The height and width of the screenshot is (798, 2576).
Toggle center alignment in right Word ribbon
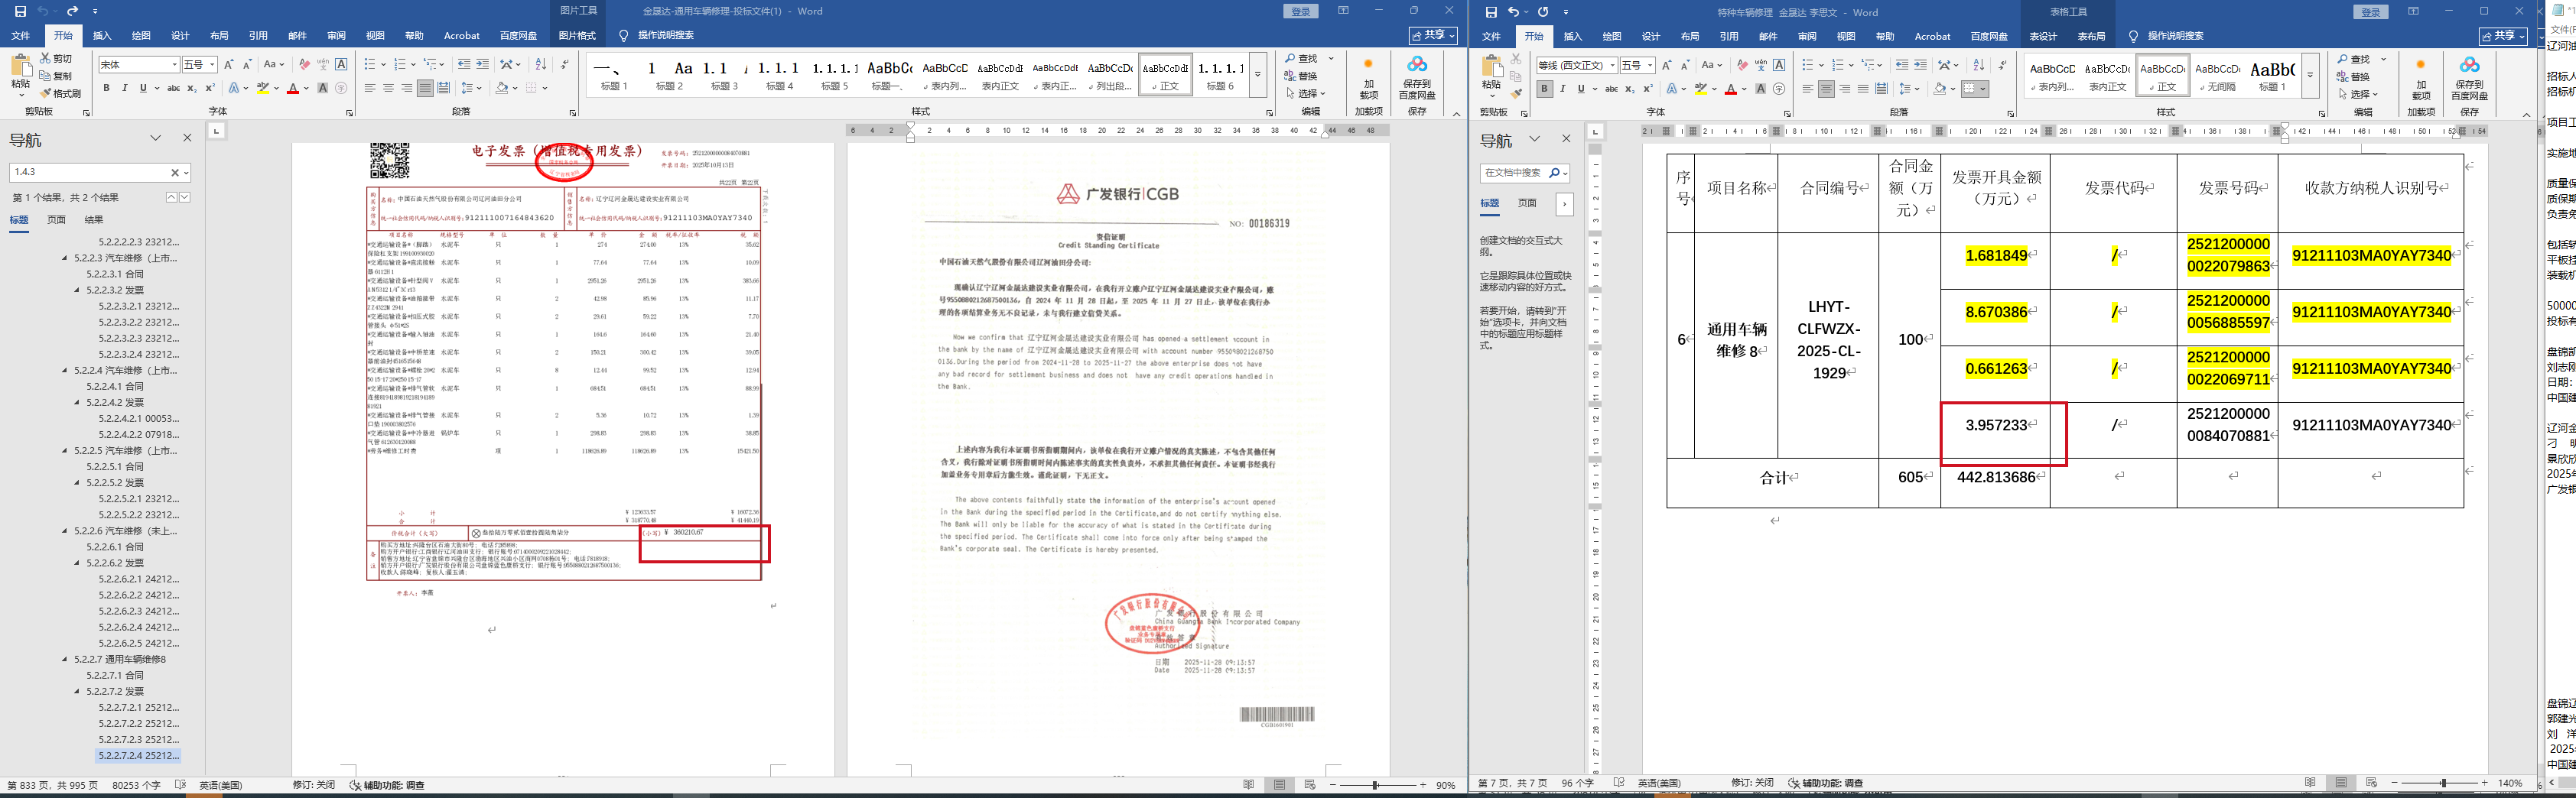pos(1826,89)
